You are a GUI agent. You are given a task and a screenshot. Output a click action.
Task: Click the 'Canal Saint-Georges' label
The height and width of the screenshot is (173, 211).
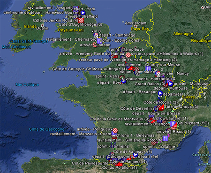coord(29,41)
